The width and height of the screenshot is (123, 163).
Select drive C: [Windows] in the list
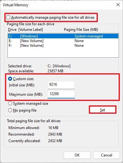pyautogui.click(x=63, y=36)
